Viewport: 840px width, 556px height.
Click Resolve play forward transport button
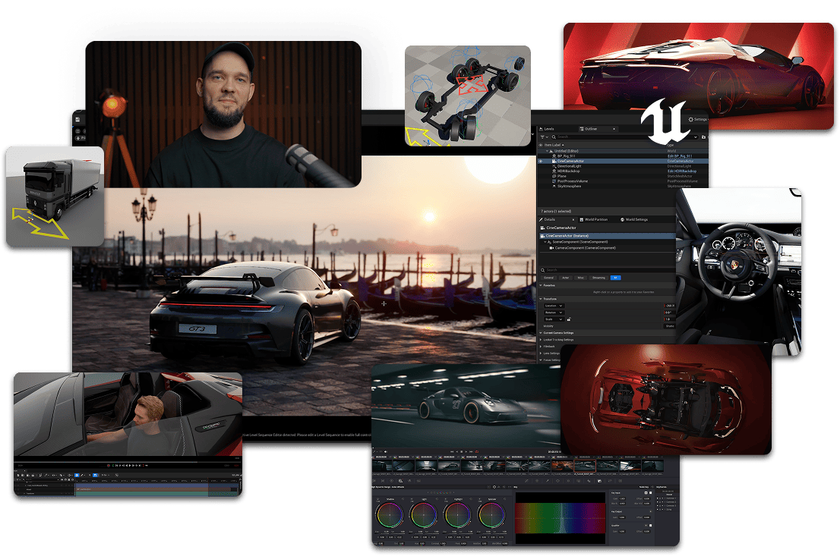pyautogui.click(x=466, y=451)
